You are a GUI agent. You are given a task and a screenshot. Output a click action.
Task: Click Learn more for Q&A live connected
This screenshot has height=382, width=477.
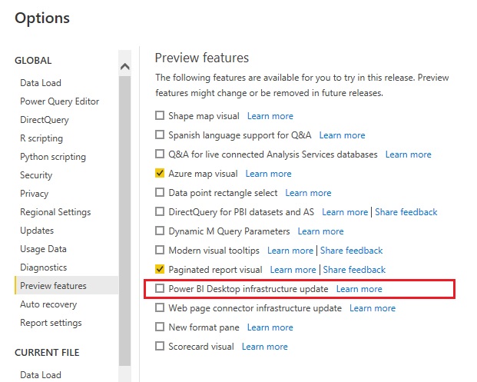click(x=408, y=154)
